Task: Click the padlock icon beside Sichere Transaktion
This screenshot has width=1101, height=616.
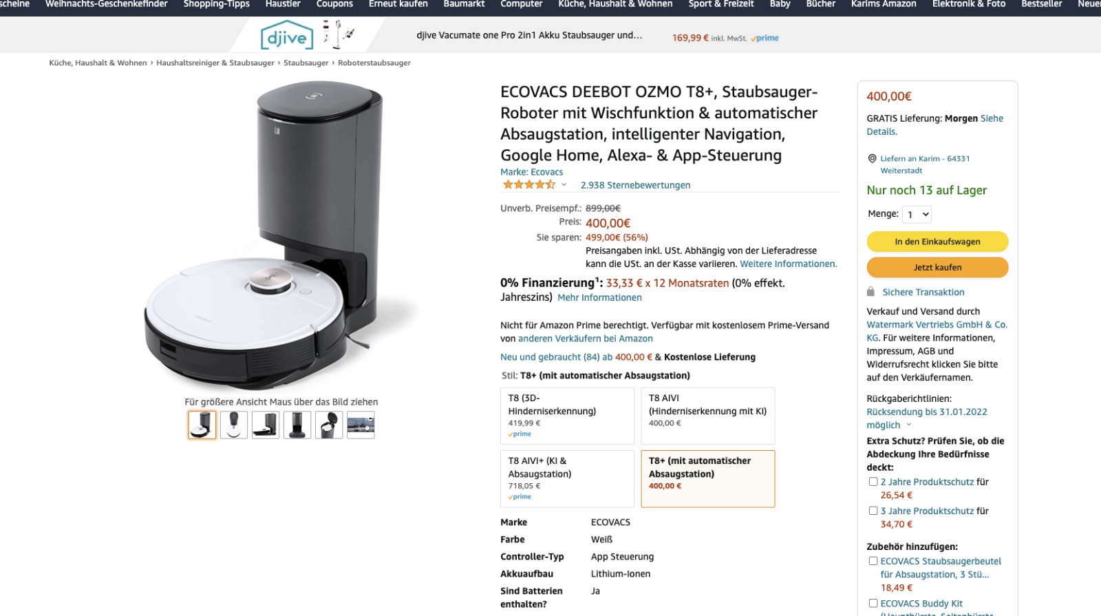Action: click(x=870, y=292)
